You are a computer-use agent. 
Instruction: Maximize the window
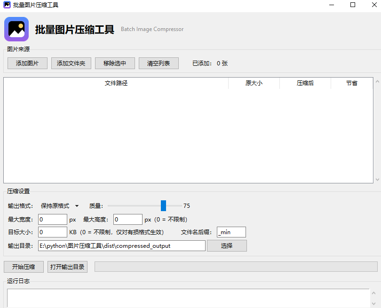tap(353, 5)
